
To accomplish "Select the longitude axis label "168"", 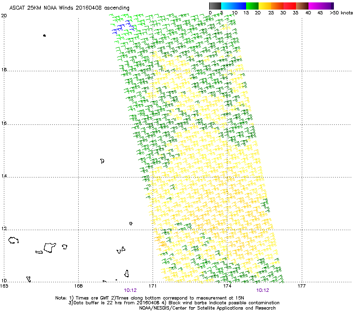I will pos(78,286).
